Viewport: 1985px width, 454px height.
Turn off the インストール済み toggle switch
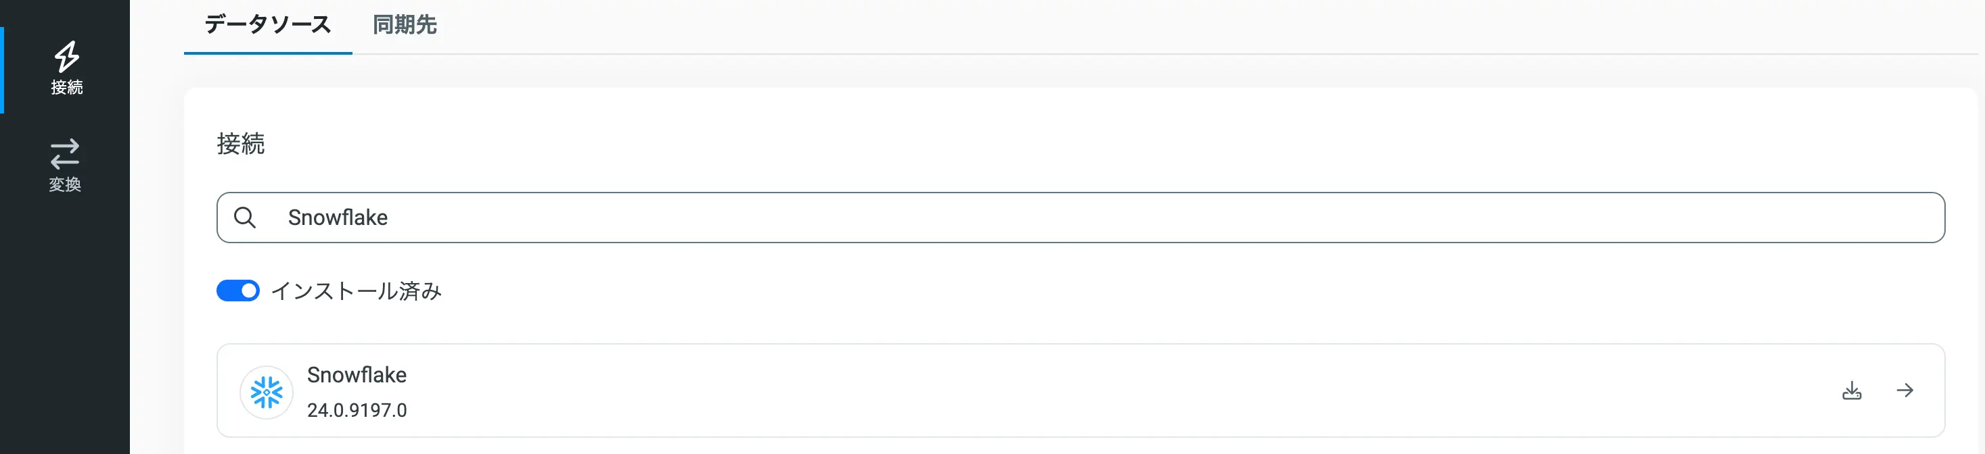[237, 291]
